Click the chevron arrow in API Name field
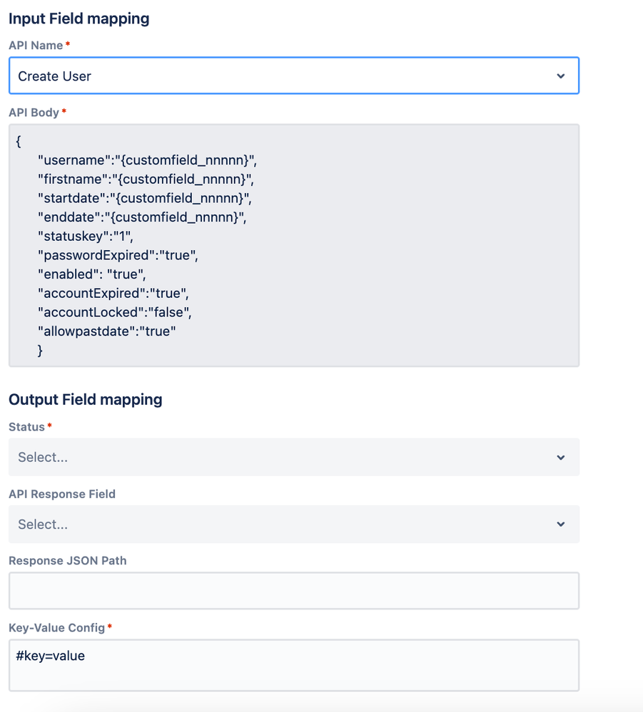Image resolution: width=643 pixels, height=712 pixels. (561, 76)
